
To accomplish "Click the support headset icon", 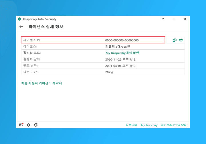I will 36,125.
